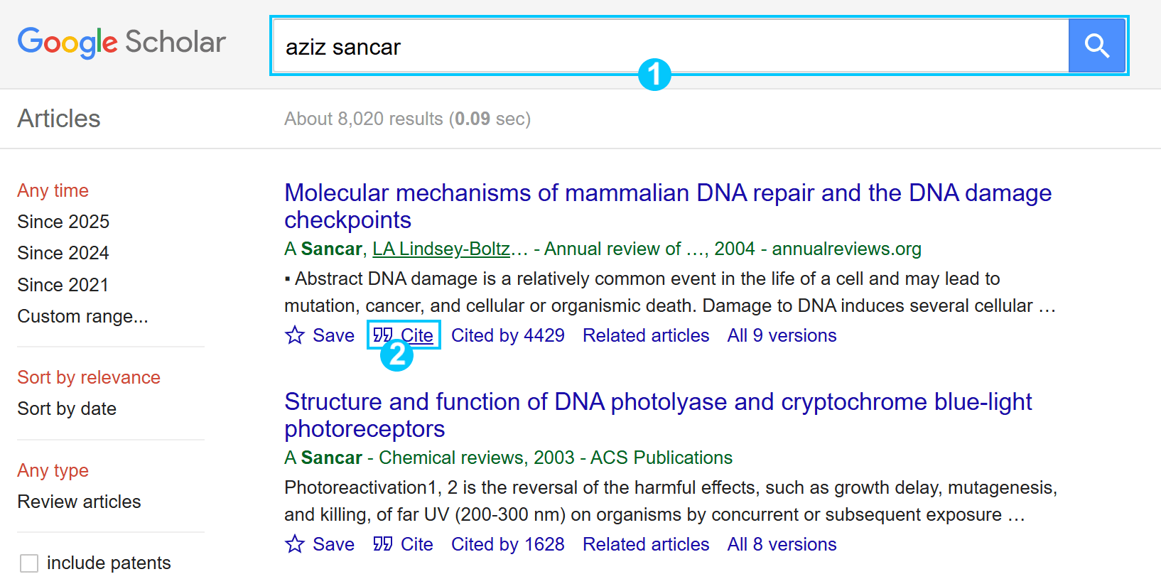
Task: Open LA Lindsey-Boltz author profile
Action: pyautogui.click(x=441, y=249)
